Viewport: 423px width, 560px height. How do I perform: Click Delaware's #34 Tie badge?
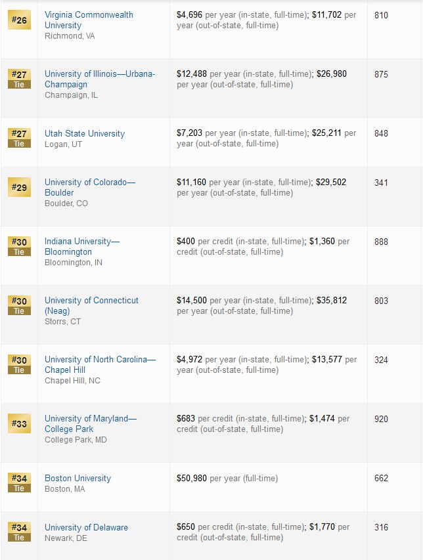[19, 532]
